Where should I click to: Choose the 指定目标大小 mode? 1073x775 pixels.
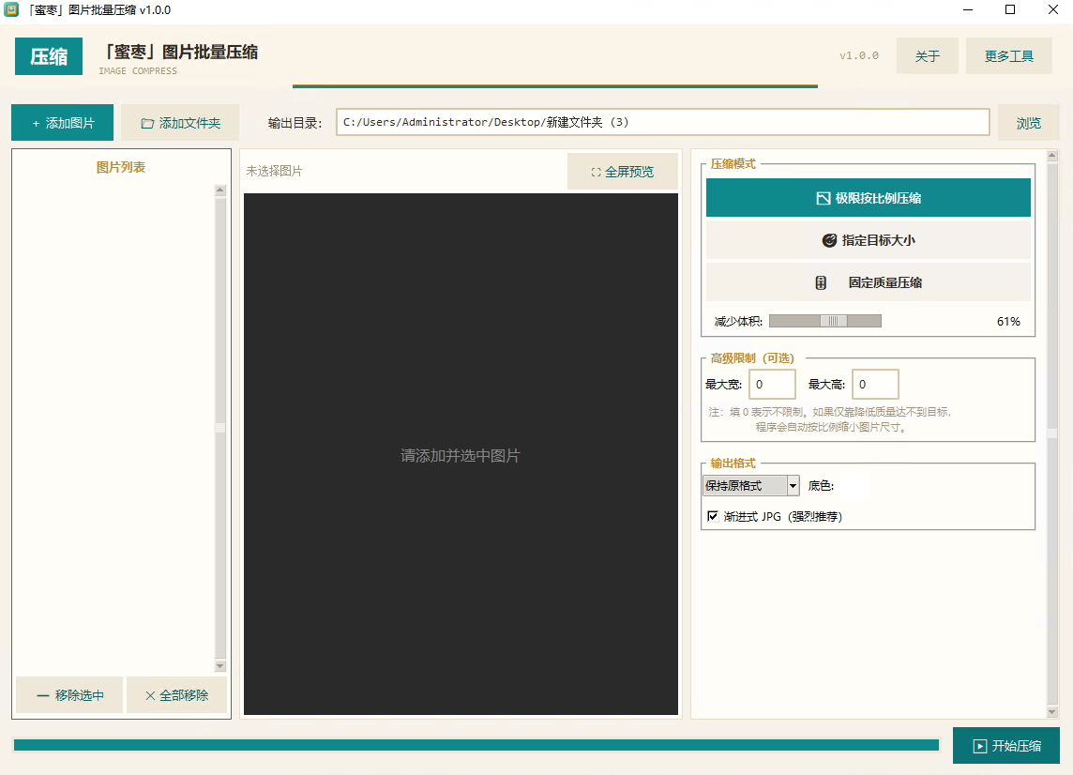(868, 240)
